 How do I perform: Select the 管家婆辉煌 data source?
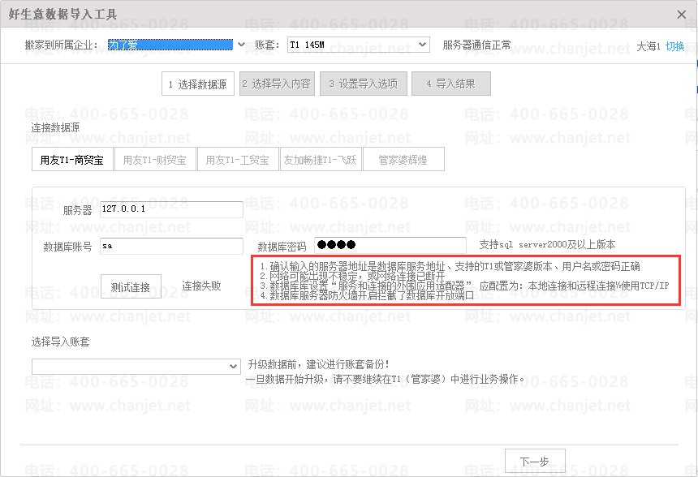(403, 160)
